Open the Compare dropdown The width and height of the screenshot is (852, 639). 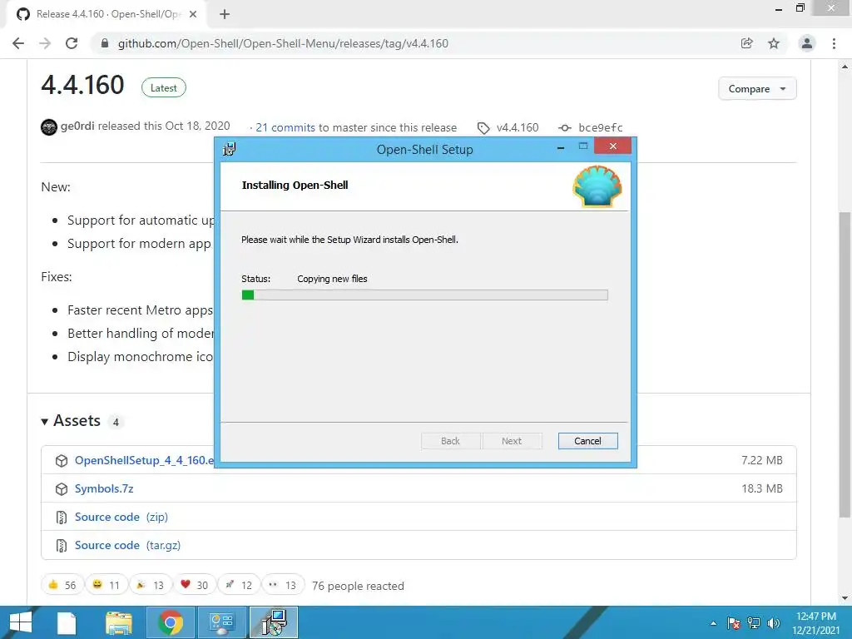click(757, 88)
